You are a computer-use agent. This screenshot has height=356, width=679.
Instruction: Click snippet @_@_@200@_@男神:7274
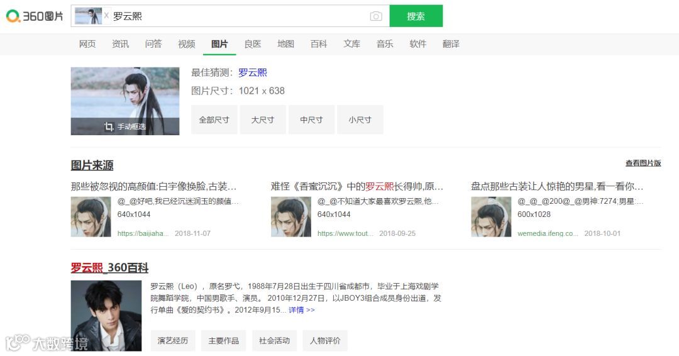[580, 201]
